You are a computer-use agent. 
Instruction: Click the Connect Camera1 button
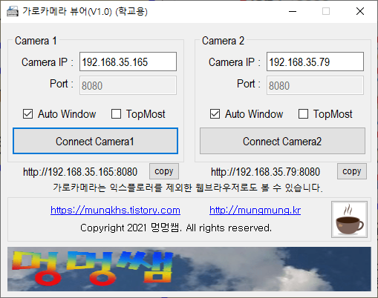pyautogui.click(x=95, y=141)
